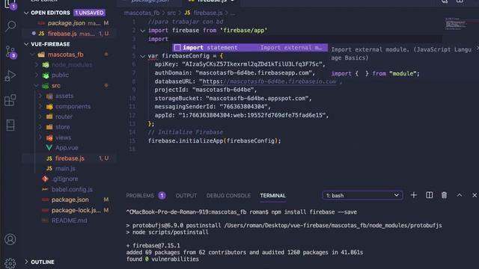The image size is (479, 269).
Task: Open the Search view in activity bar
Action: coord(10,26)
